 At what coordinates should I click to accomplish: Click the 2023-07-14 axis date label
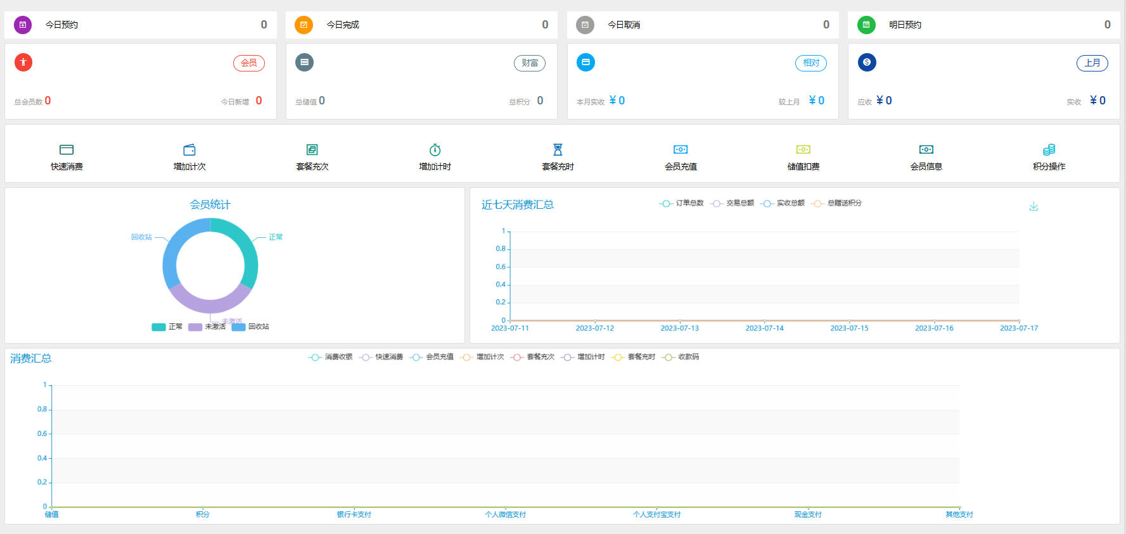click(764, 328)
